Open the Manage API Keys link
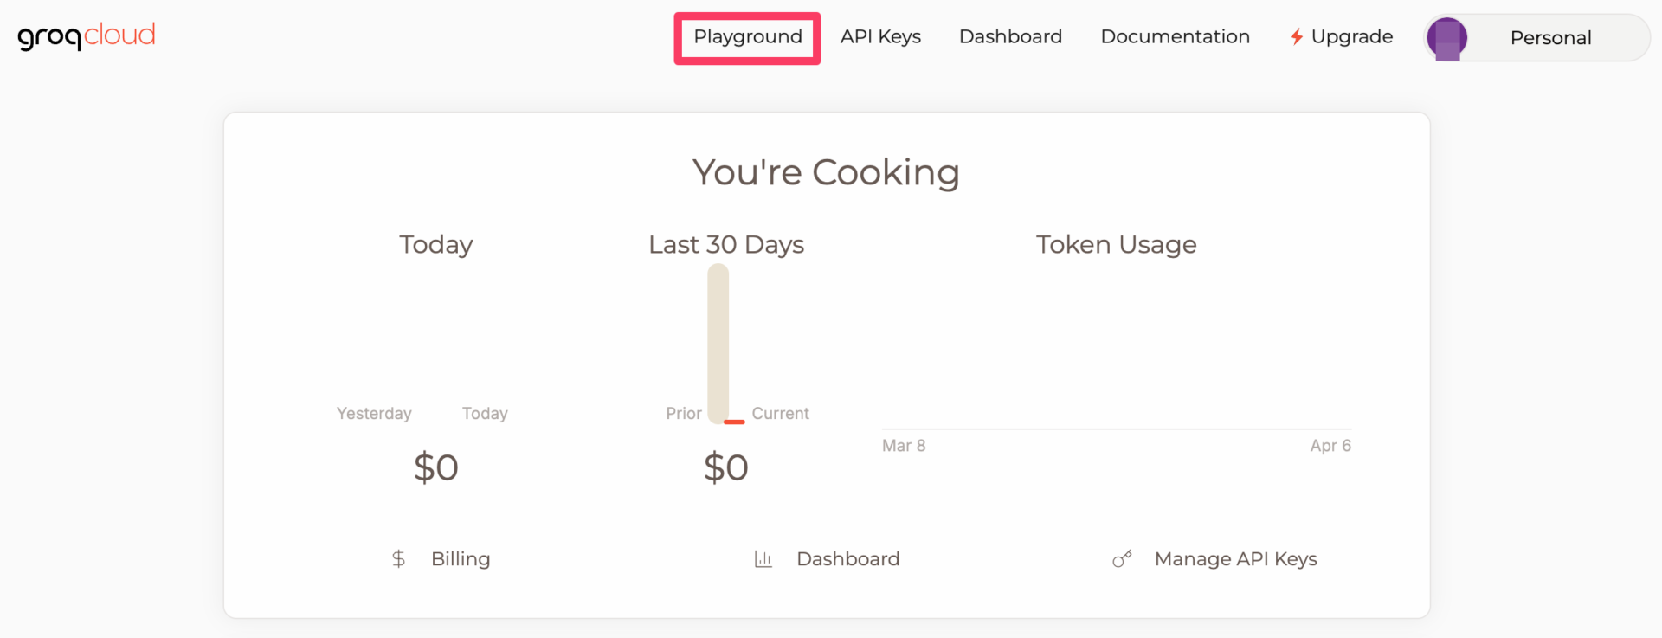 pyautogui.click(x=1235, y=559)
